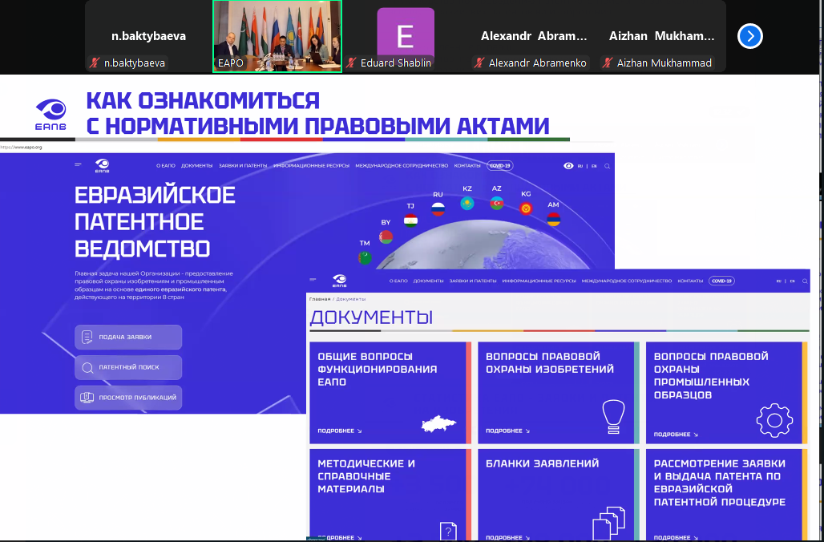Select the Azerbaijan flag labeled AZ
This screenshot has height=542, width=824.
point(496,204)
